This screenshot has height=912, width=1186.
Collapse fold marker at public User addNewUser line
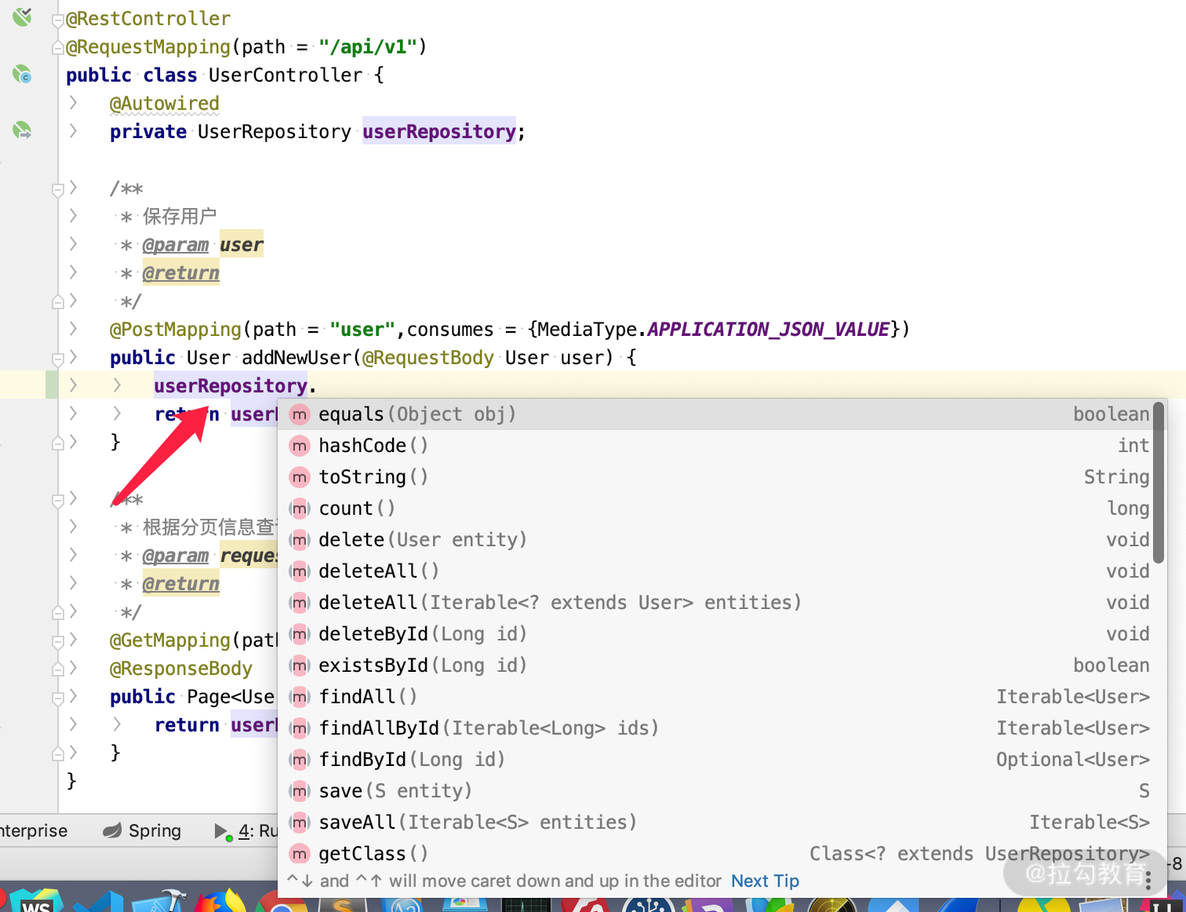pyautogui.click(x=57, y=359)
